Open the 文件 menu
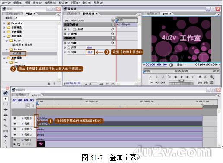 tap(6, 3)
